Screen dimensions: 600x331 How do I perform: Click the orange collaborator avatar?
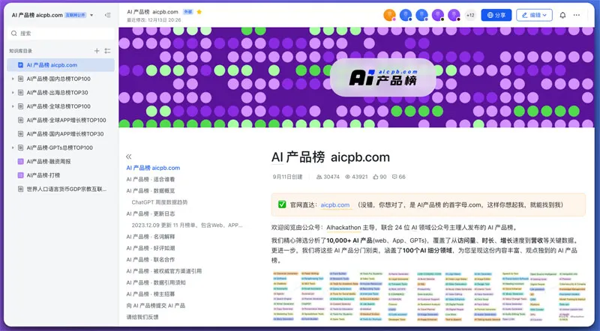click(x=389, y=15)
